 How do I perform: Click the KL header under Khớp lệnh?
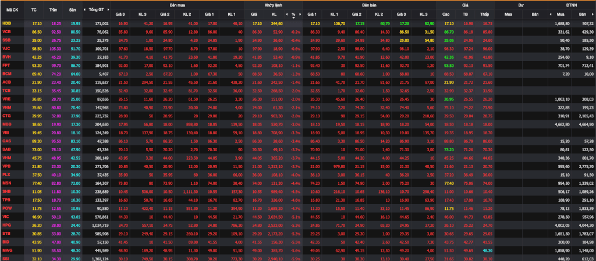pyautogui.click(x=274, y=15)
